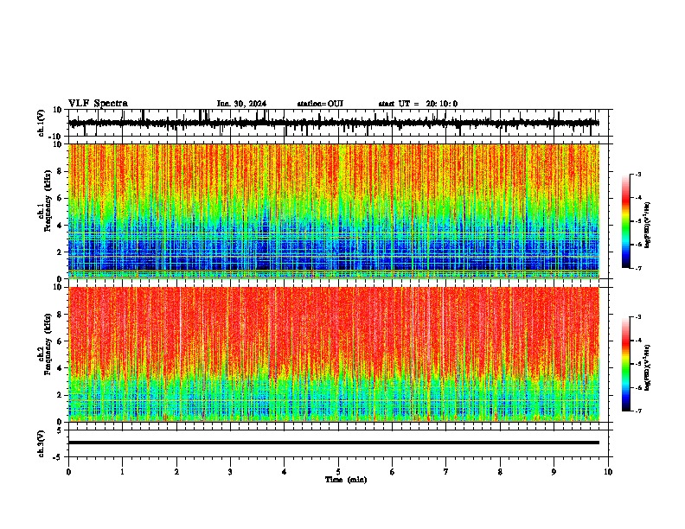Click the "station=OUI" header label

pyautogui.click(x=320, y=104)
